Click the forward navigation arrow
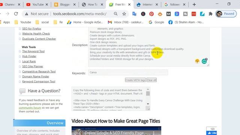240x135 pixels. point(7,14)
